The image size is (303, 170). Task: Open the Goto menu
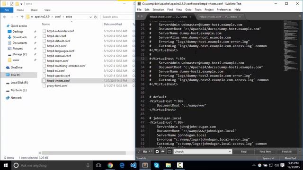point(188,9)
